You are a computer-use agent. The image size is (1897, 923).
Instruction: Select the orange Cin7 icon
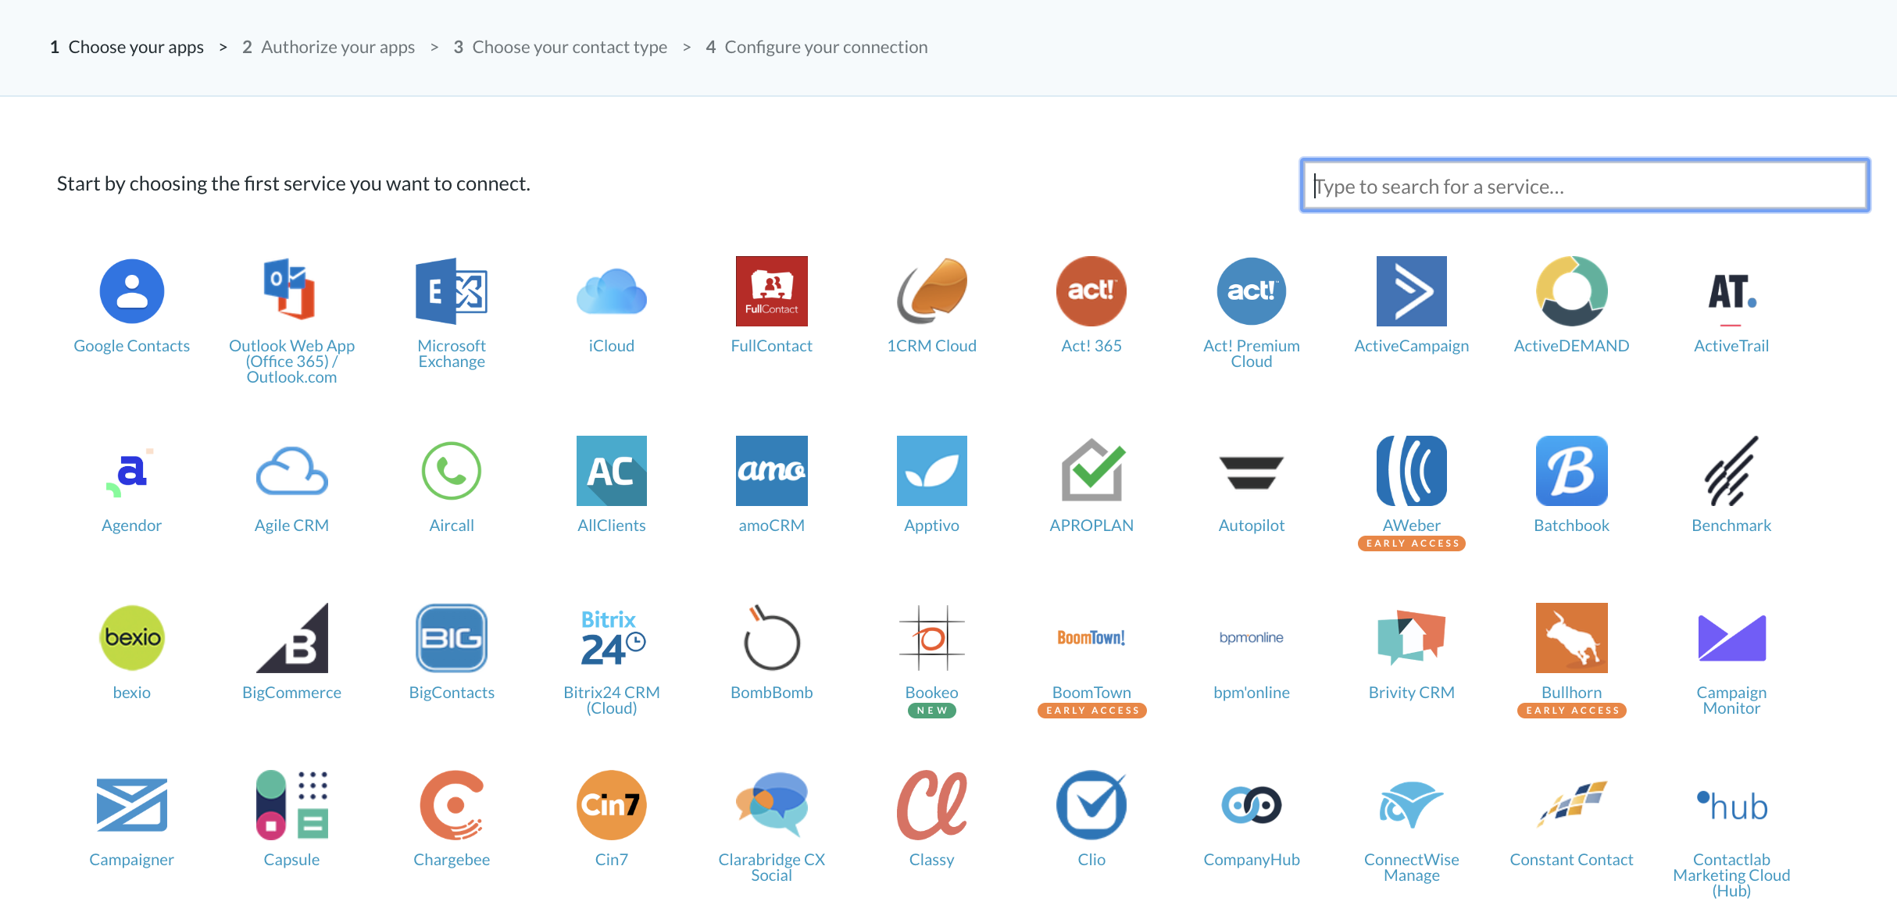(x=612, y=805)
